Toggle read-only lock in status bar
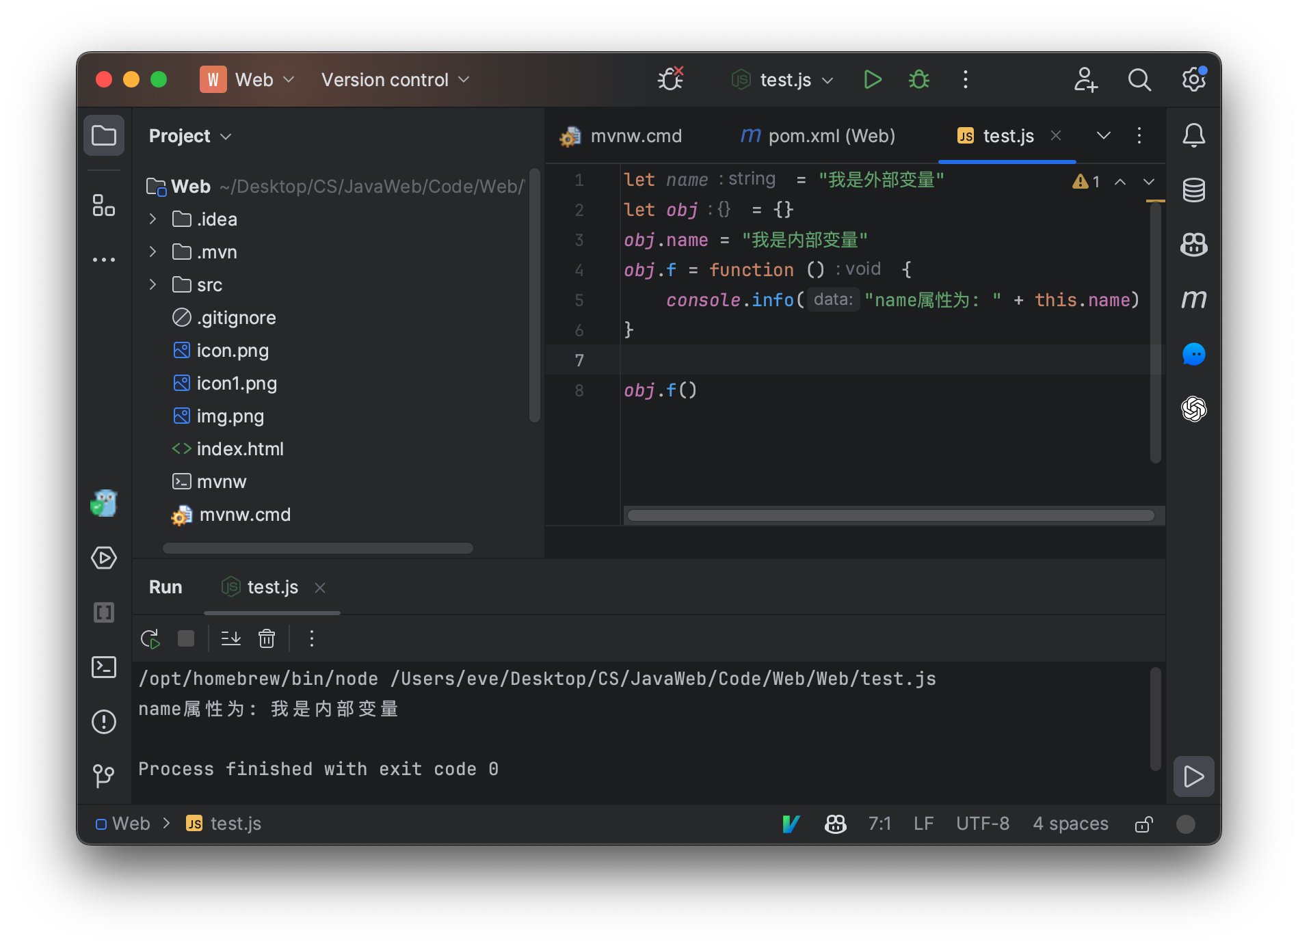This screenshot has width=1298, height=946. [1144, 824]
